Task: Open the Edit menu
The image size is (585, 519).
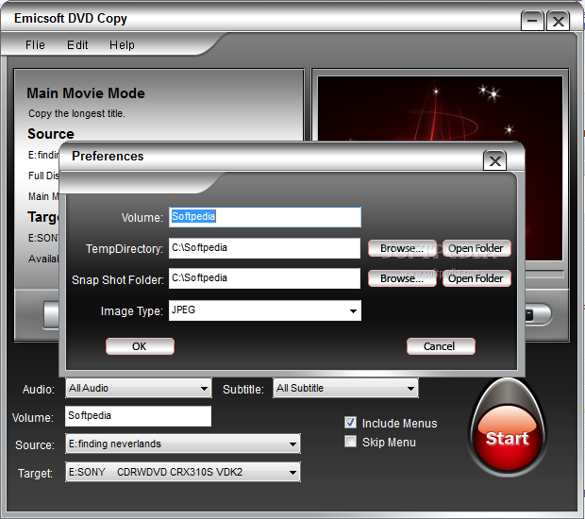Action: [77, 44]
